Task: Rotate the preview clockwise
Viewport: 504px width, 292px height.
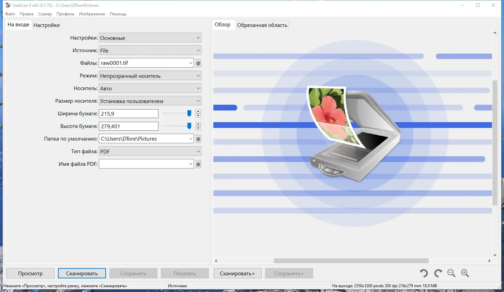Action: 437,273
